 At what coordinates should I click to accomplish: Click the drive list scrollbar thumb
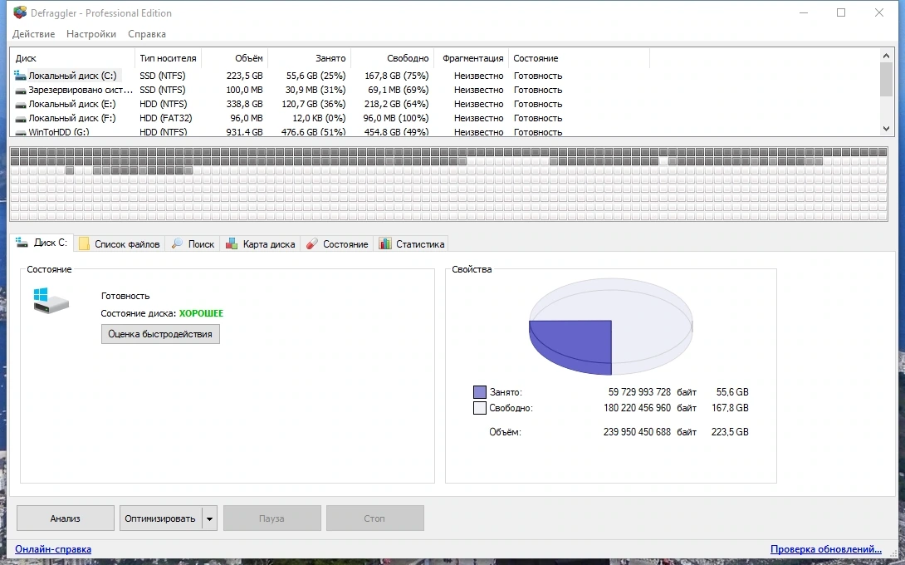(x=886, y=79)
